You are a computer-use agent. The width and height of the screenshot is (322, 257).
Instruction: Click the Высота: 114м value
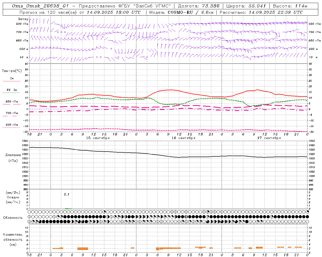click(290, 6)
